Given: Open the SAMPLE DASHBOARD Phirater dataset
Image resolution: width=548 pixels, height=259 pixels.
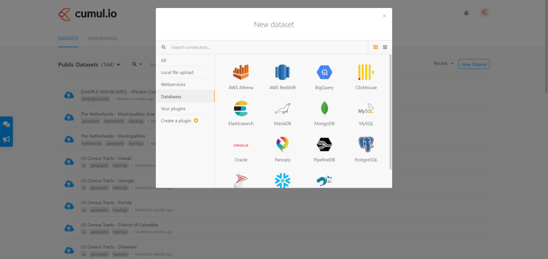Looking at the screenshot, I should point(118,92).
